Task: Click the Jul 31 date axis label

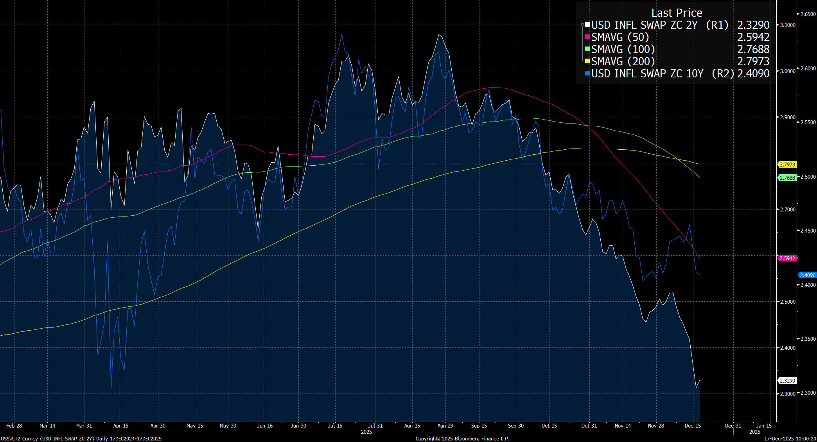Action: (375, 426)
